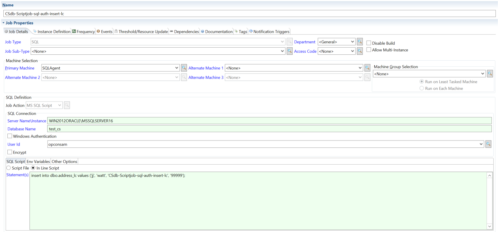Click the Access Code label link
The height and width of the screenshot is (232, 498).
click(305, 51)
